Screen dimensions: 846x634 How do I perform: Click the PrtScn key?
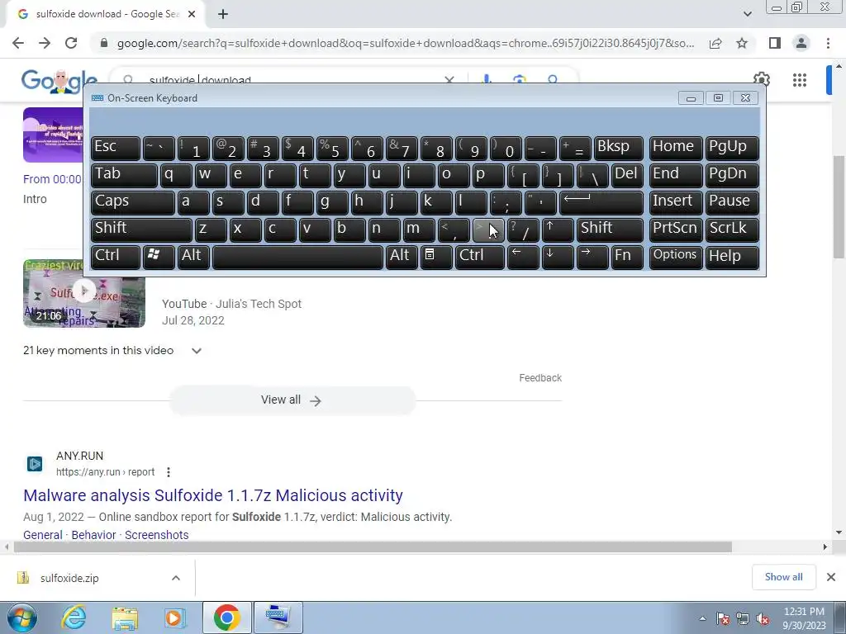tap(676, 229)
